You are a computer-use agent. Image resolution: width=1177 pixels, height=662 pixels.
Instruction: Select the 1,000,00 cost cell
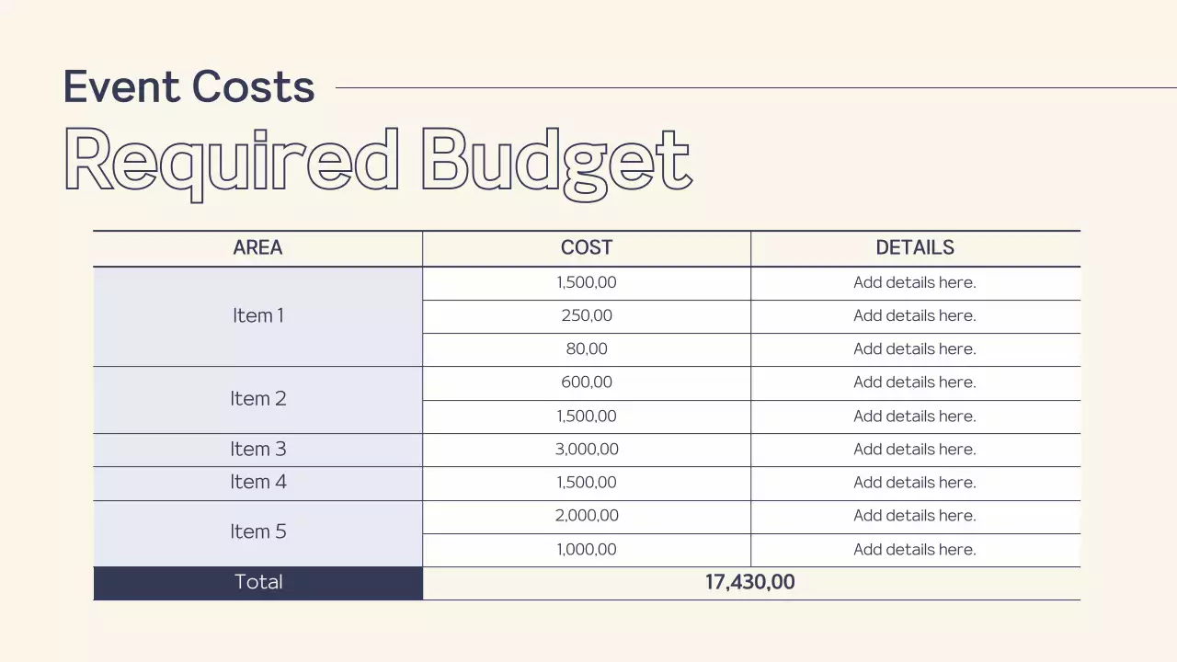587,549
